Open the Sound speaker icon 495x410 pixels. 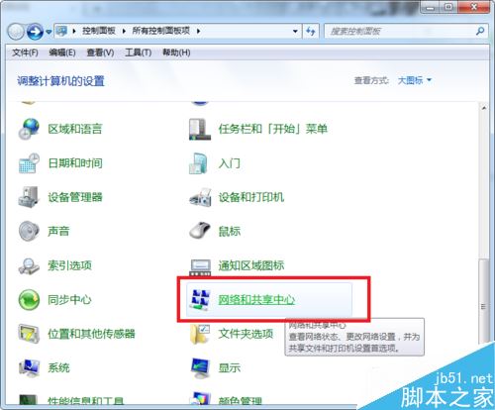pyautogui.click(x=29, y=231)
